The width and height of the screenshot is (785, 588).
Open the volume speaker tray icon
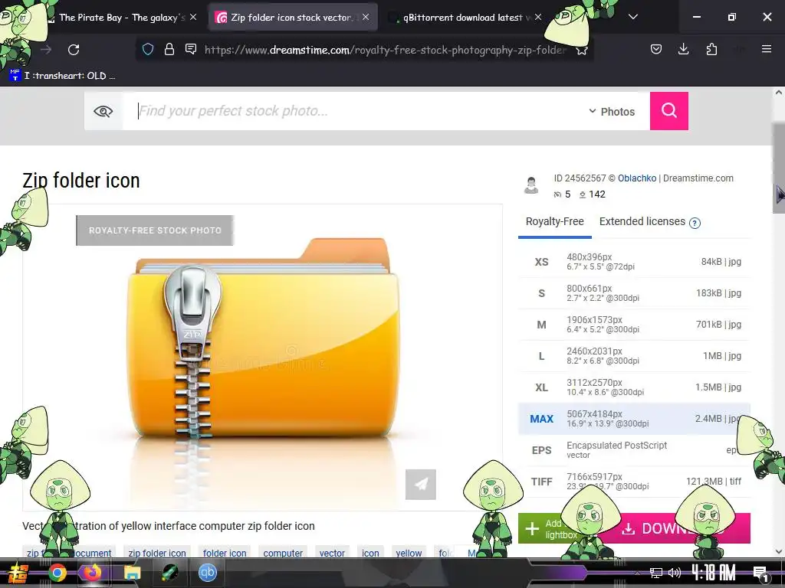click(x=675, y=573)
